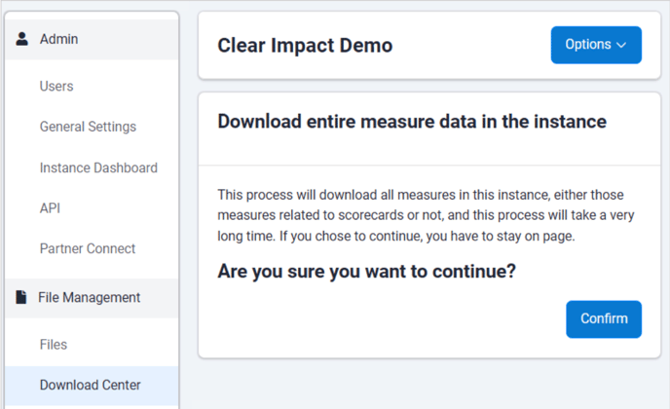The image size is (670, 409).
Task: Select API in the sidebar
Action: tap(51, 208)
